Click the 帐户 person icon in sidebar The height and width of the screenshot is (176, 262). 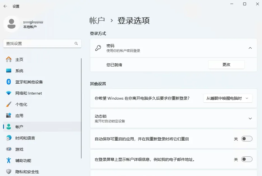pyautogui.click(x=9, y=127)
